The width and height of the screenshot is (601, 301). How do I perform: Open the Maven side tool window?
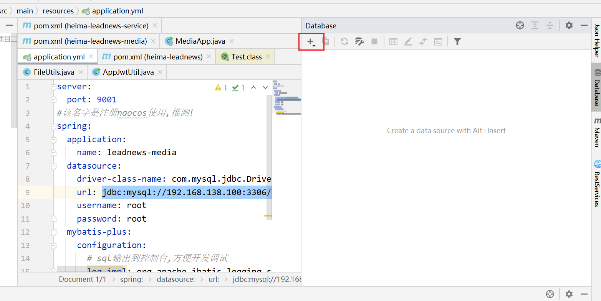tap(596, 133)
